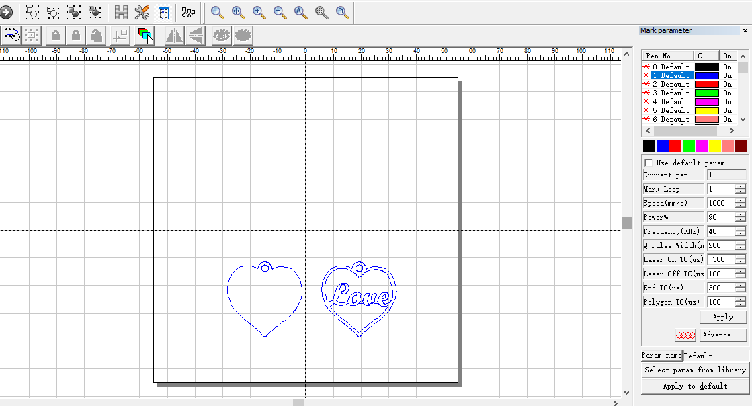
Task: Click the horizontal mirror triangles icon
Action: tap(174, 35)
